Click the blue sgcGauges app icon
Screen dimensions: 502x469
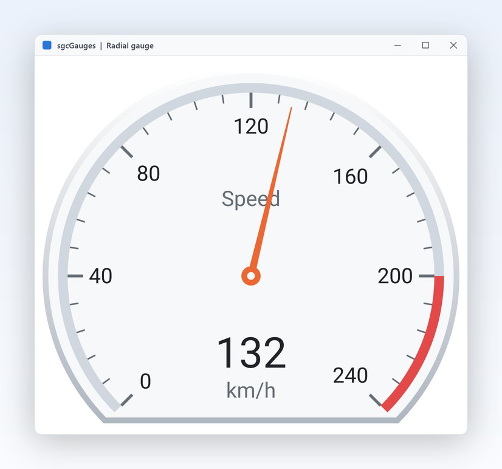click(x=47, y=45)
